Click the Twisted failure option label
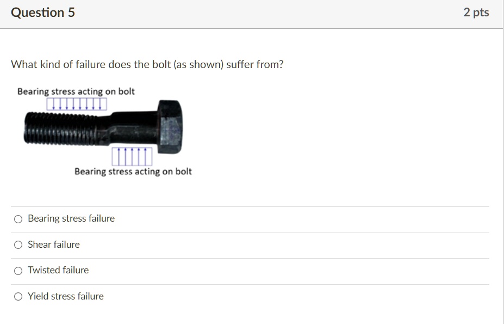 point(58,270)
